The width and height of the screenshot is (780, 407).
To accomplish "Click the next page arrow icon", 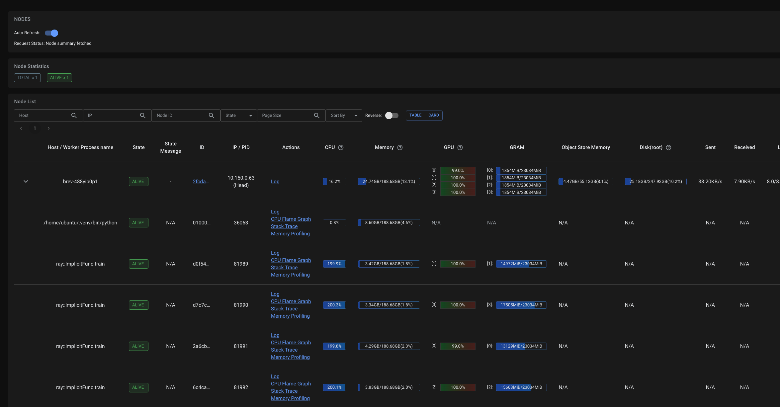I will pos(48,128).
